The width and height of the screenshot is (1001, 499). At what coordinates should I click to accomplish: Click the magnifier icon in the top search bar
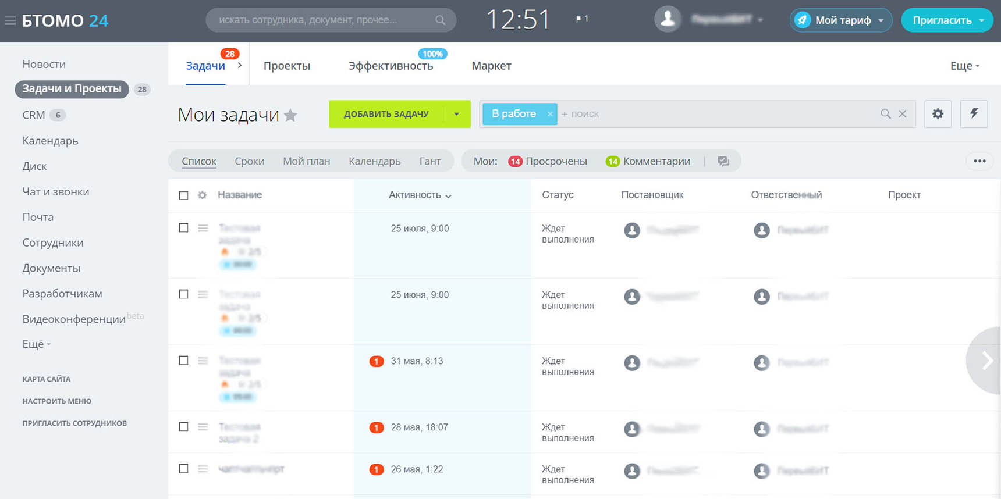[x=440, y=20]
